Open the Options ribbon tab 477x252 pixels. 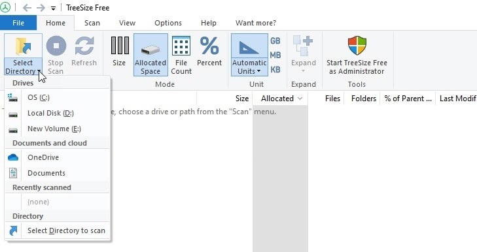click(x=168, y=23)
